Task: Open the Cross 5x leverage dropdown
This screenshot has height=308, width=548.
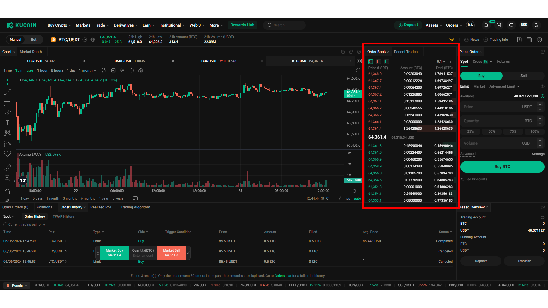Action: click(482, 62)
